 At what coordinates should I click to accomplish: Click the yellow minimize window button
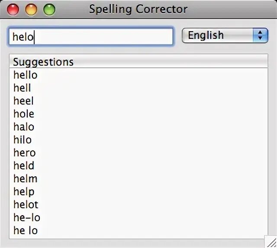[x=32, y=9]
